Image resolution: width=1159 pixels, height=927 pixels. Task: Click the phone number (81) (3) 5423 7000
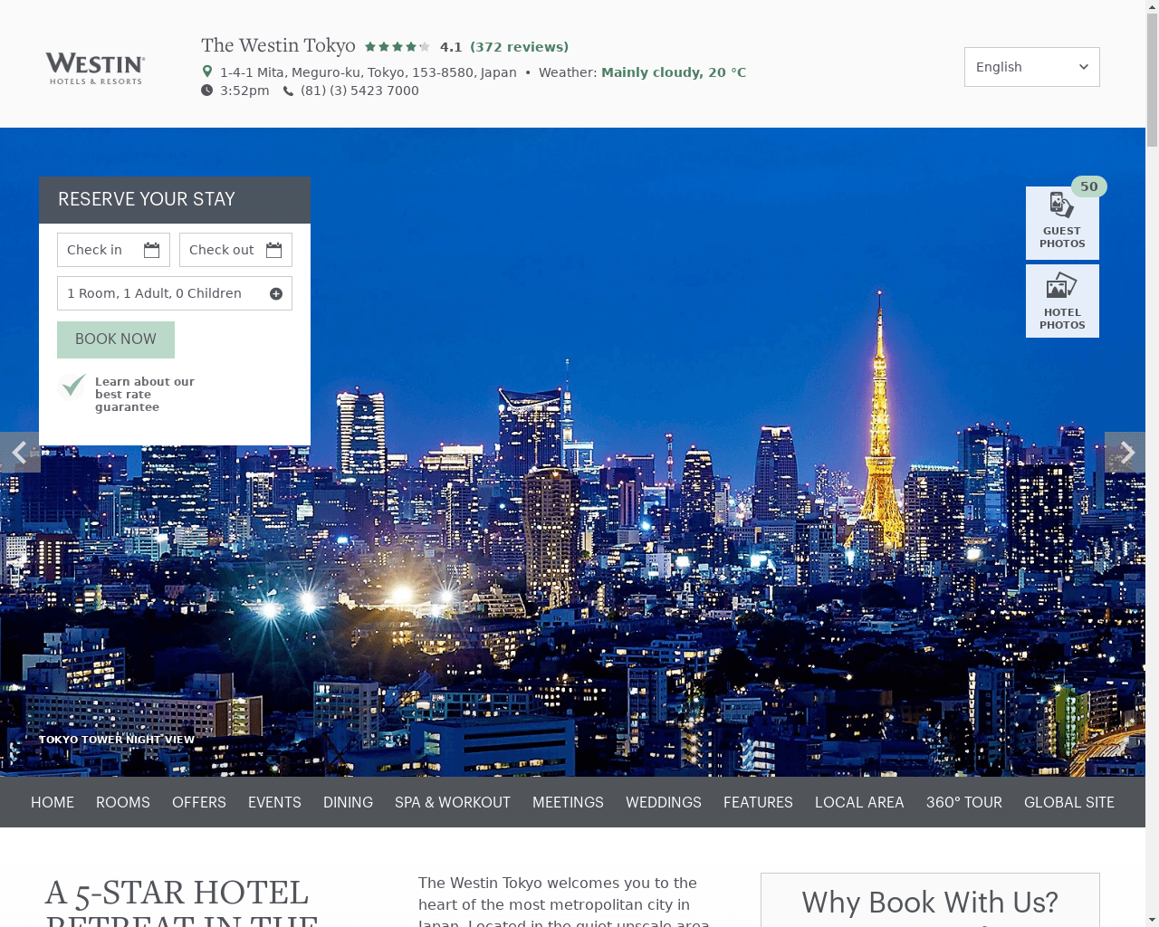[359, 91]
